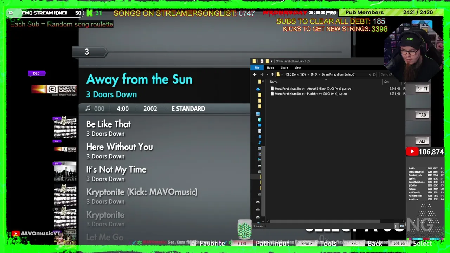Open 3D Objects icon in navigation pane
The image size is (450, 253).
pyautogui.click(x=259, y=119)
